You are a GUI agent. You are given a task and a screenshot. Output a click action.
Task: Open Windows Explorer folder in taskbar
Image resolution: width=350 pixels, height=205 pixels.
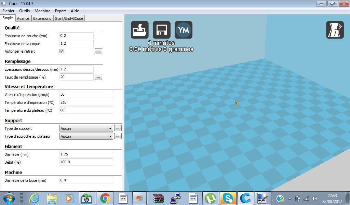[52, 198]
